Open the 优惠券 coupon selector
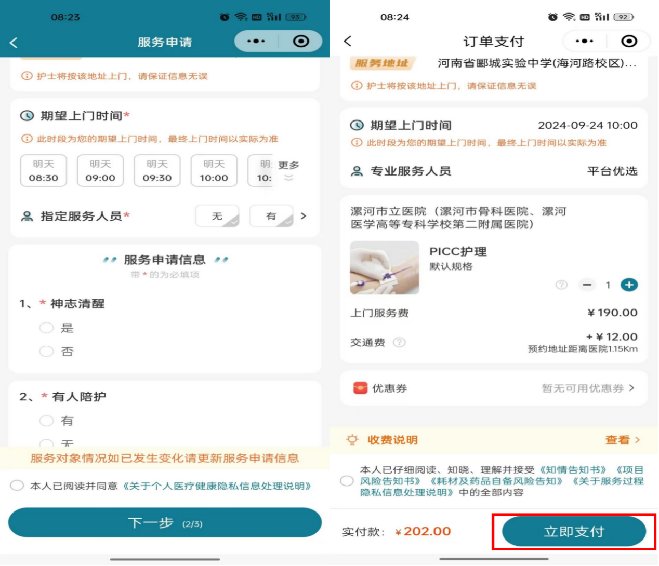659x566 pixels. [x=587, y=388]
